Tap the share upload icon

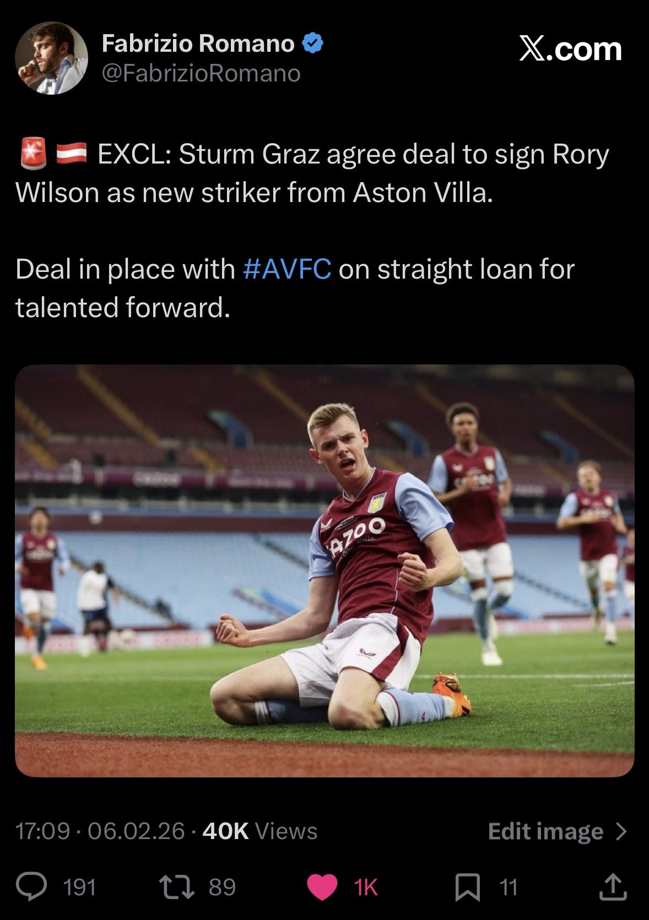pyautogui.click(x=612, y=886)
